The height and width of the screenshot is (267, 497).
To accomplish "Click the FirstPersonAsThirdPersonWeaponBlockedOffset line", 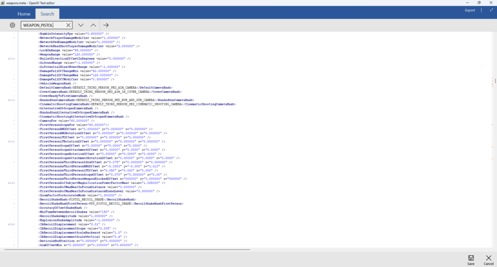I will pos(113,179).
